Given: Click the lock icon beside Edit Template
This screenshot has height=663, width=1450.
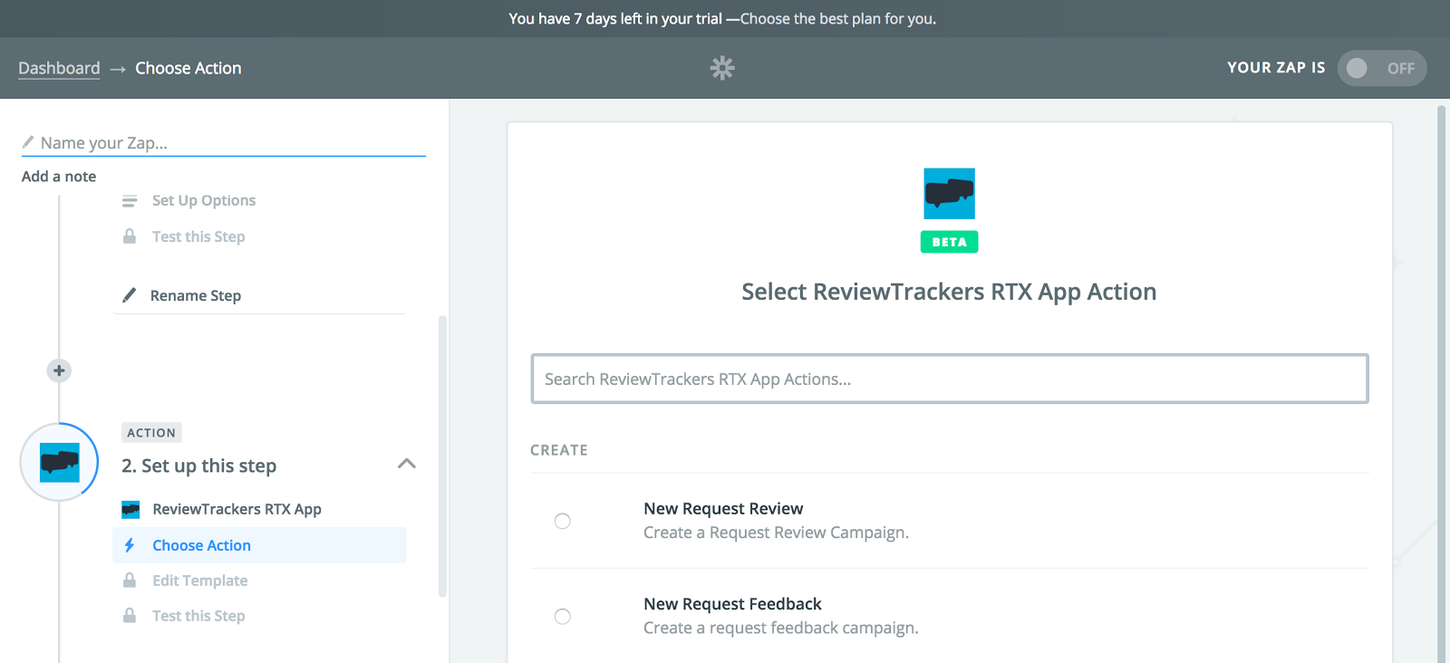Looking at the screenshot, I should point(130,580).
